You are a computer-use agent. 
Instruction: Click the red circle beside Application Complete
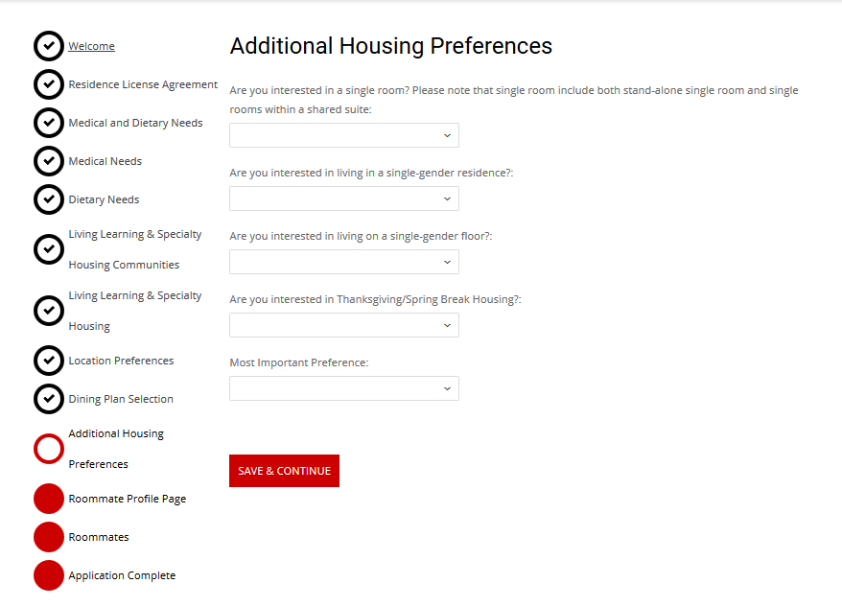click(x=49, y=575)
